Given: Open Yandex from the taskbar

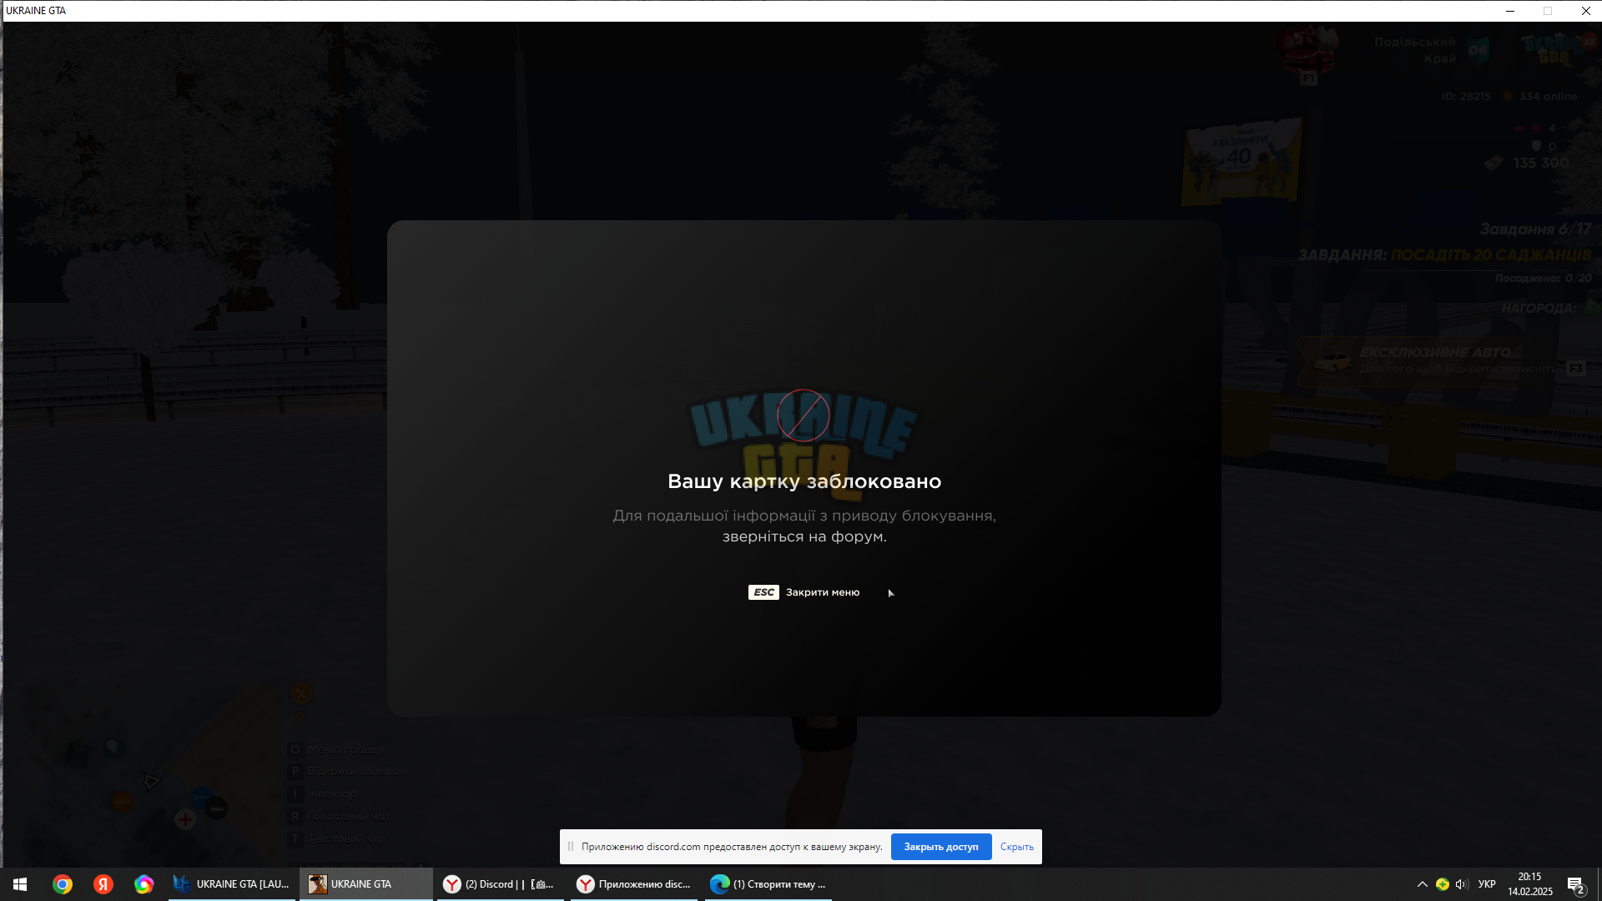Looking at the screenshot, I should 103,884.
